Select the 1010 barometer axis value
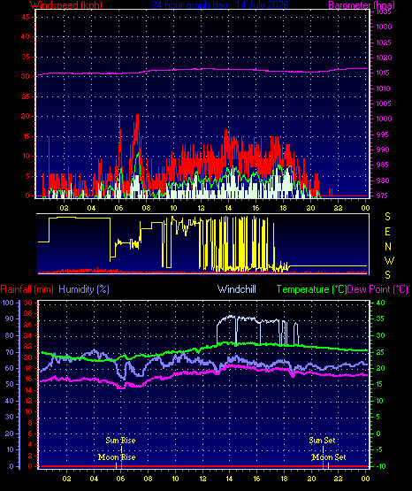The image size is (412, 491). 384,88
